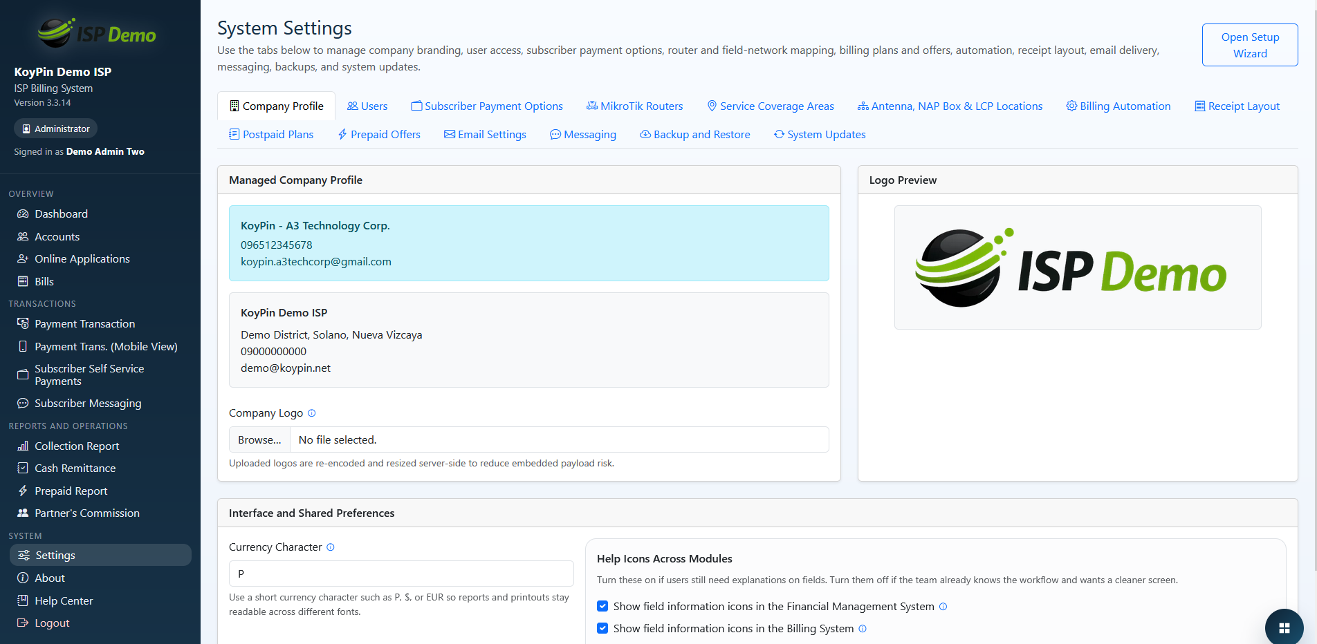Switch to the Billing Automation tab
The height and width of the screenshot is (644, 1317).
(x=1118, y=106)
